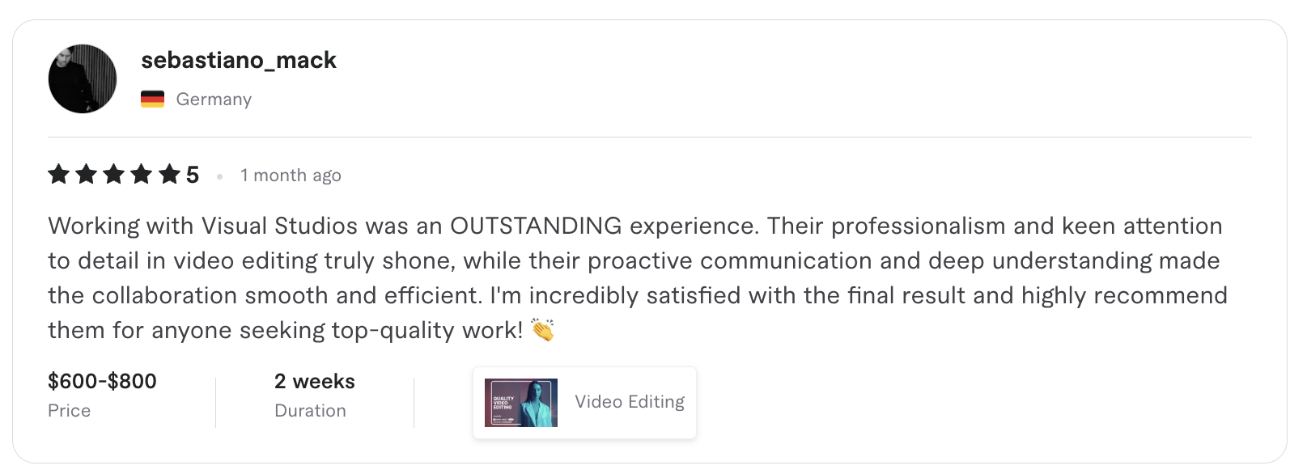The height and width of the screenshot is (474, 1307).
Task: Select the Germany country label
Action: pos(214,99)
